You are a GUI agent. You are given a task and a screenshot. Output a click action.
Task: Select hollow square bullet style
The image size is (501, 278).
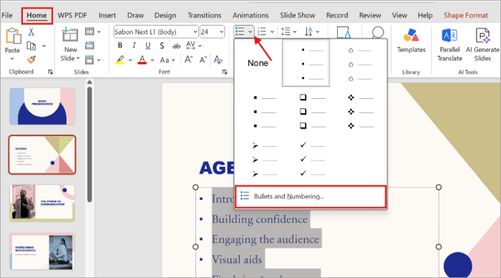(312, 112)
